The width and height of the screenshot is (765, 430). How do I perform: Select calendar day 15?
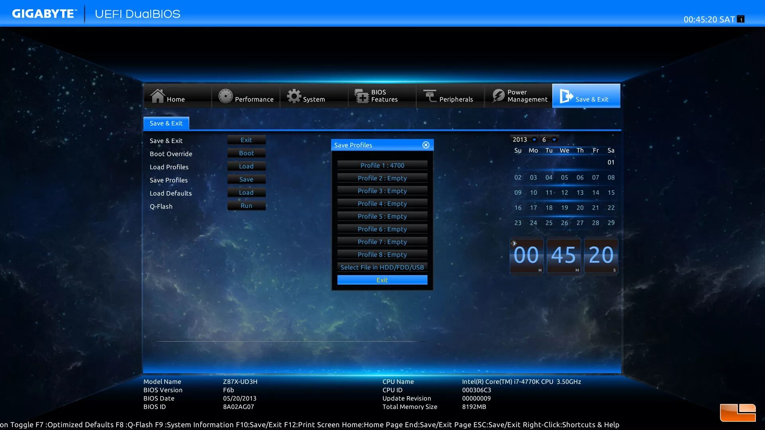[x=611, y=193]
